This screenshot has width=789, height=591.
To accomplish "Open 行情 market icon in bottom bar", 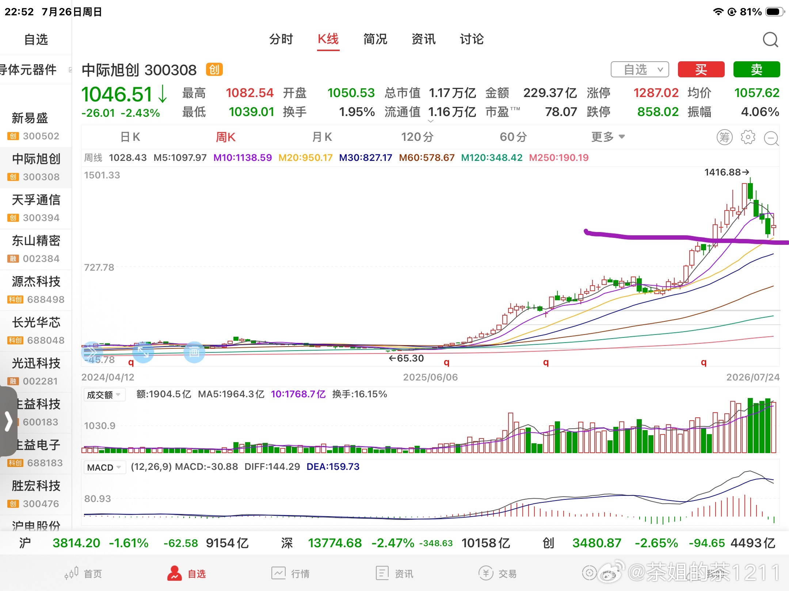I will coord(278,573).
